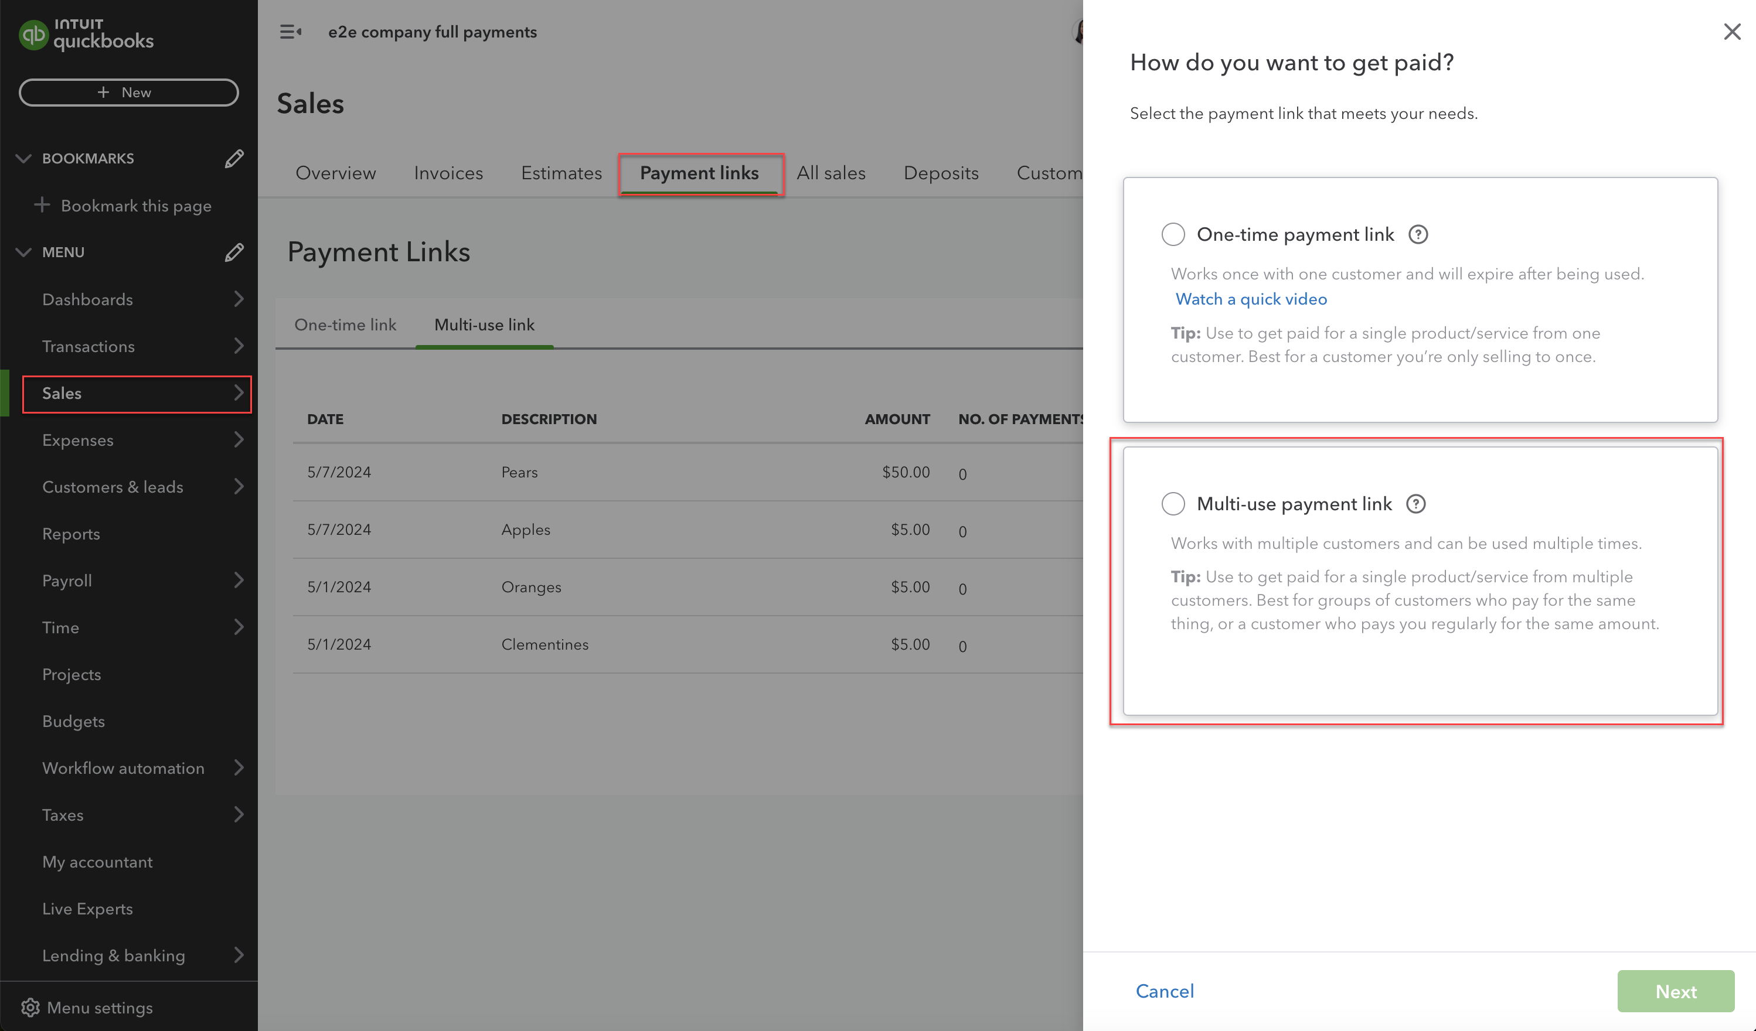
Task: Switch to the Invoices tab
Action: (448, 173)
